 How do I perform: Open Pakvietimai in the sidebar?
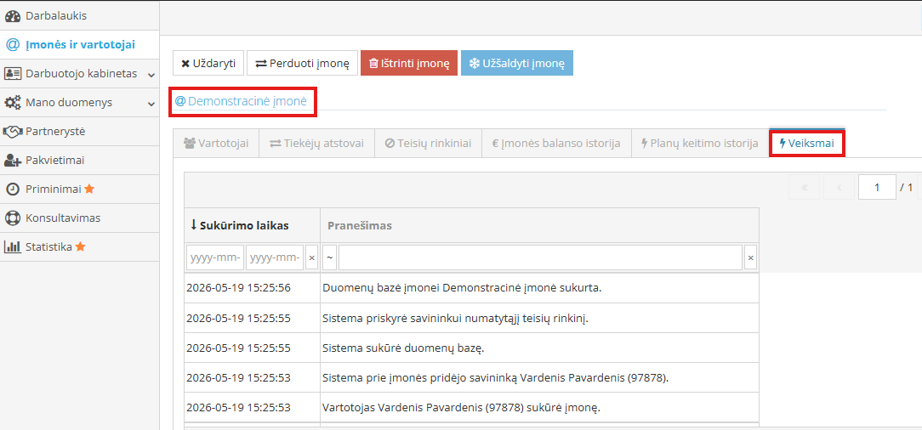point(79,161)
